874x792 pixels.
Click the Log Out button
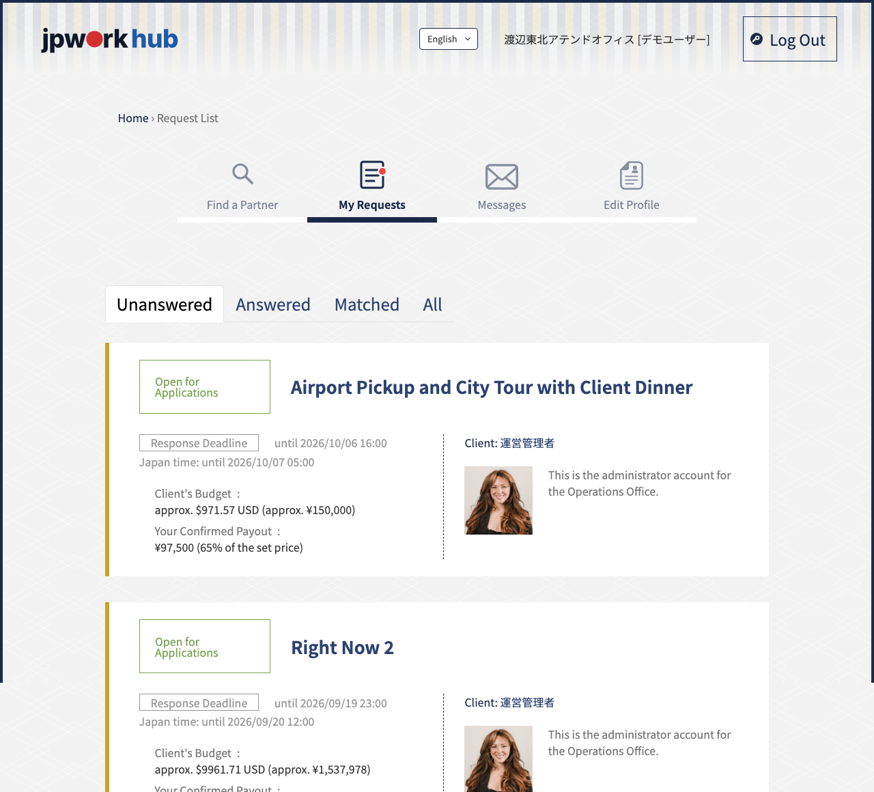click(x=790, y=39)
